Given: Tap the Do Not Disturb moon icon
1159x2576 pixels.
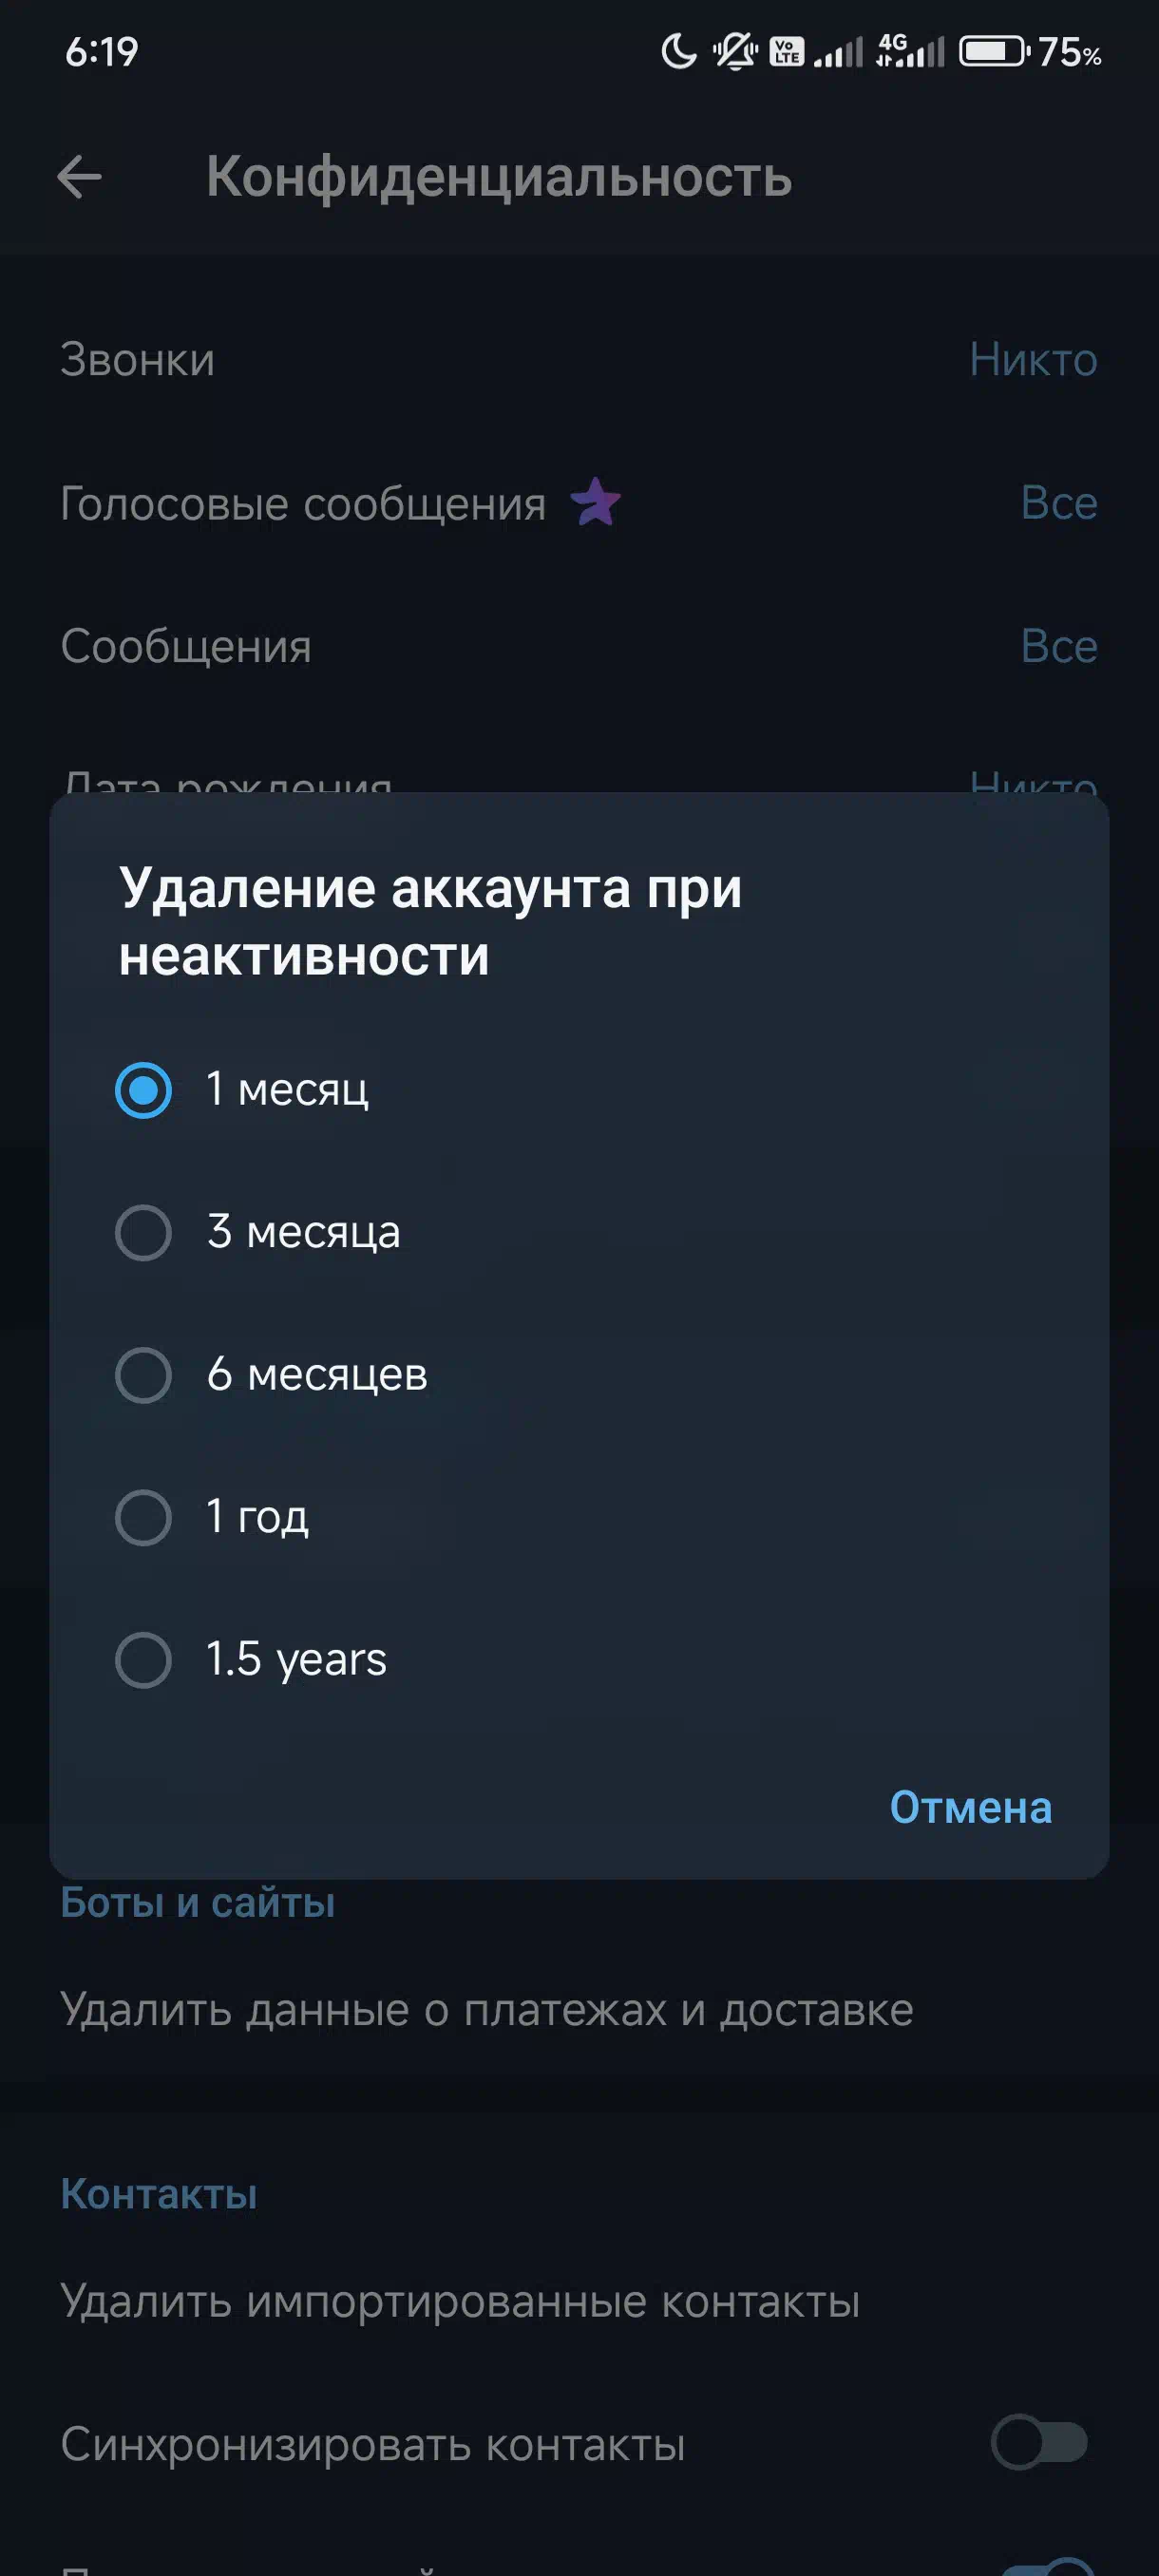Looking at the screenshot, I should pos(679,51).
